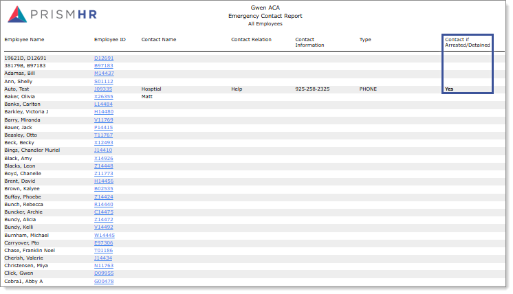Select the phone number 925-258-2325

312,89
